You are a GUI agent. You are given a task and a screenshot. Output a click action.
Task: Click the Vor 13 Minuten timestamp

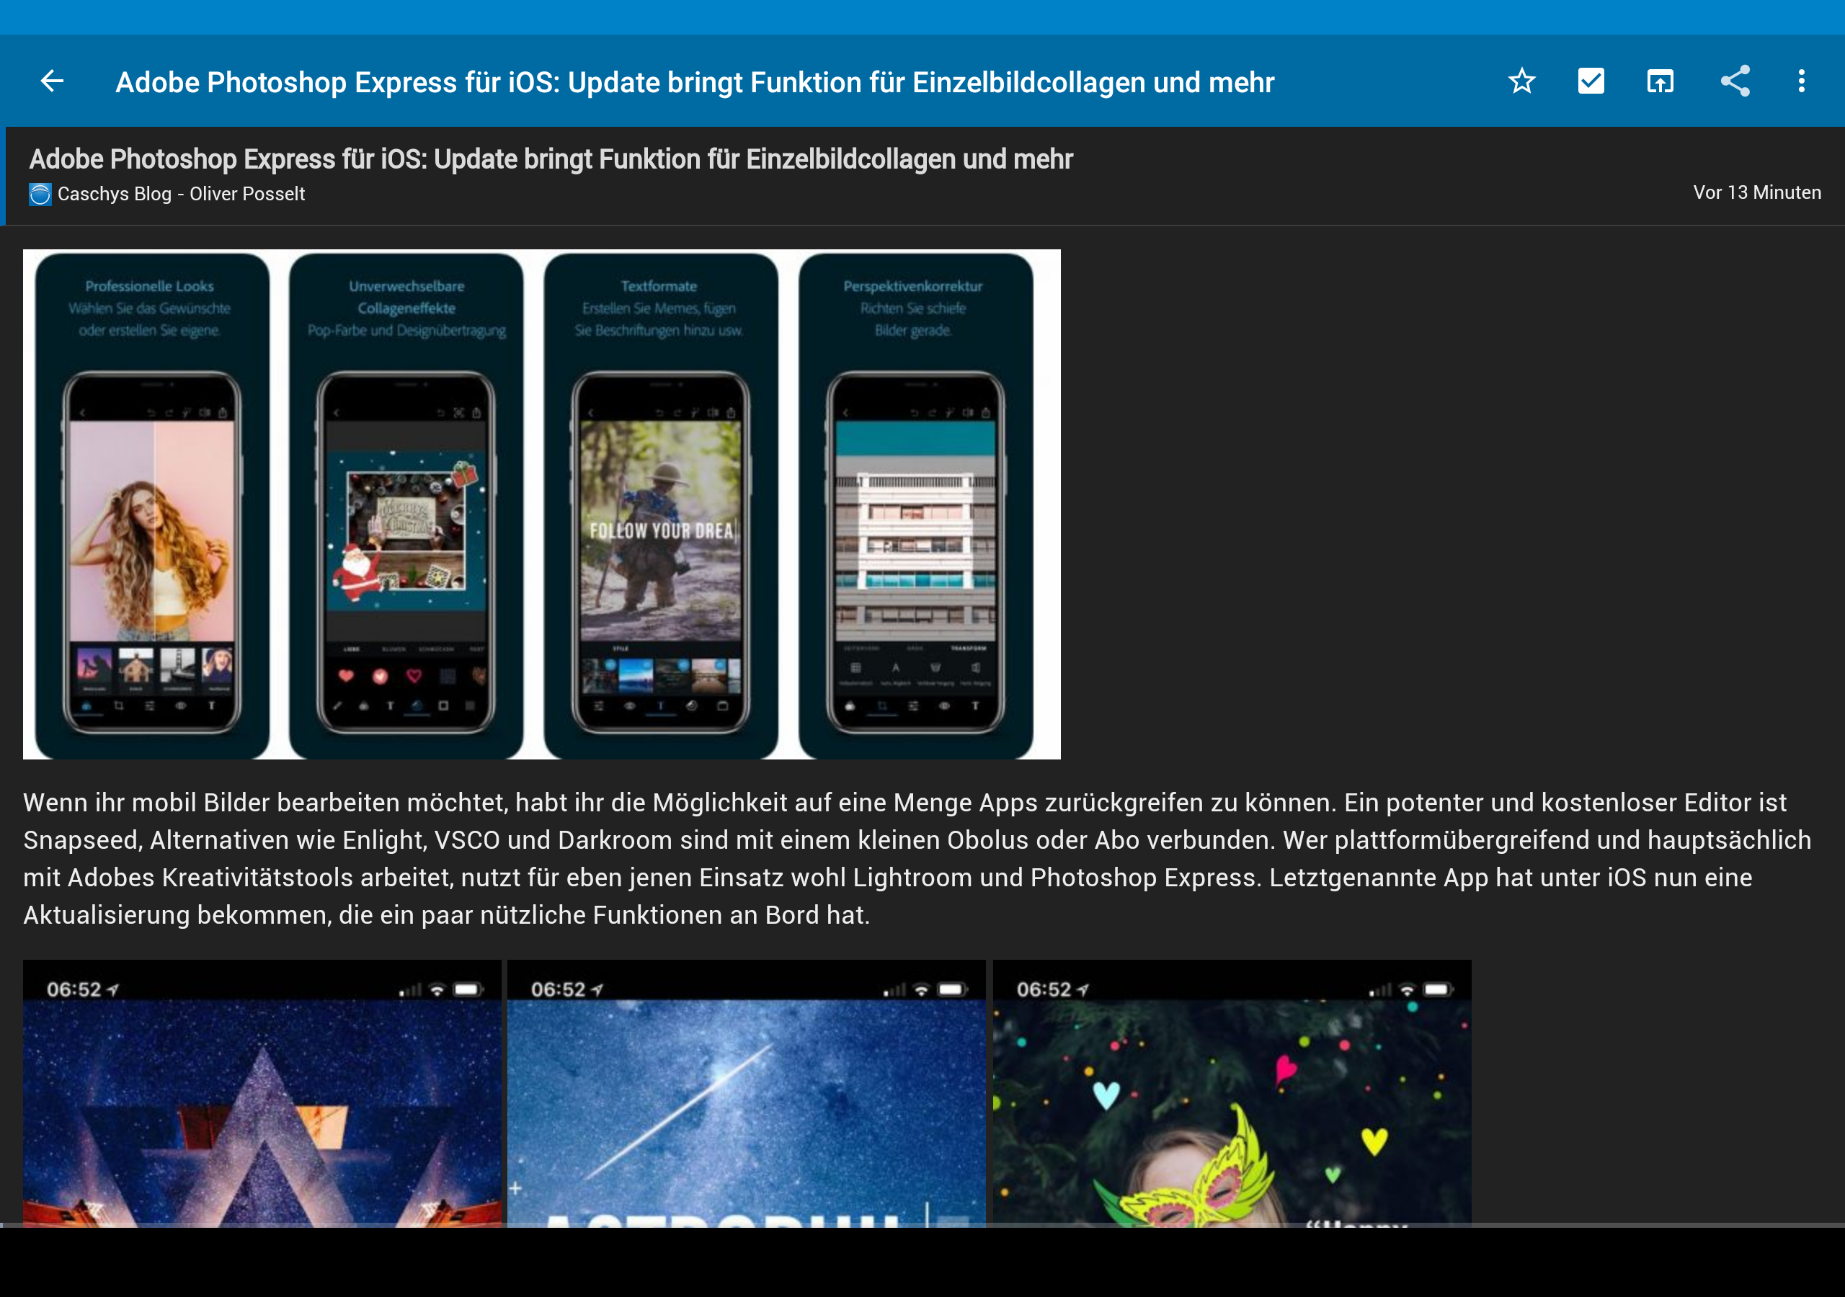(1756, 193)
